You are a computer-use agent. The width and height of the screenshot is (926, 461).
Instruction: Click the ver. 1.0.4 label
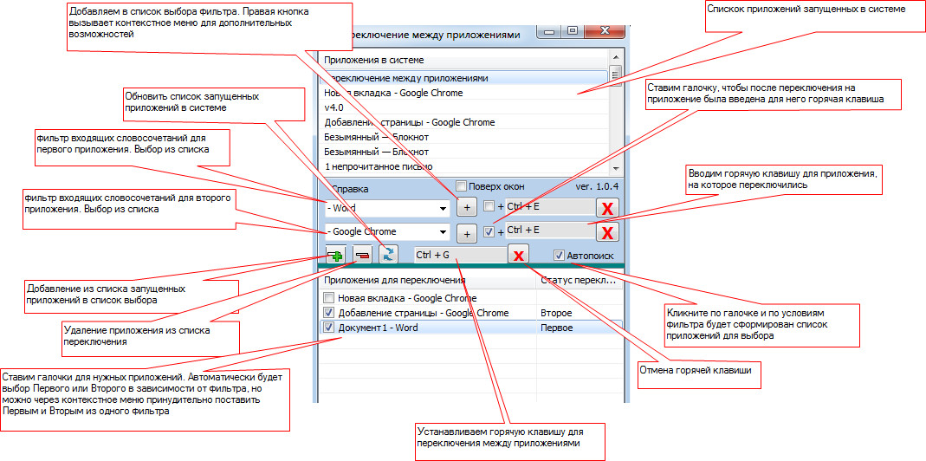(597, 187)
